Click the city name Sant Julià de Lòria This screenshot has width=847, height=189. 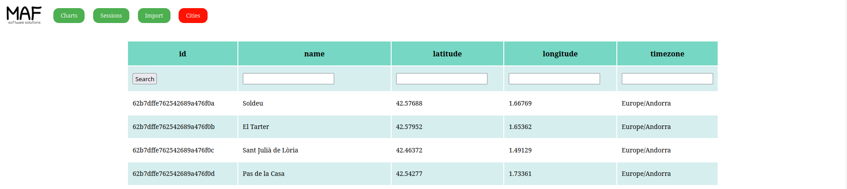270,150
